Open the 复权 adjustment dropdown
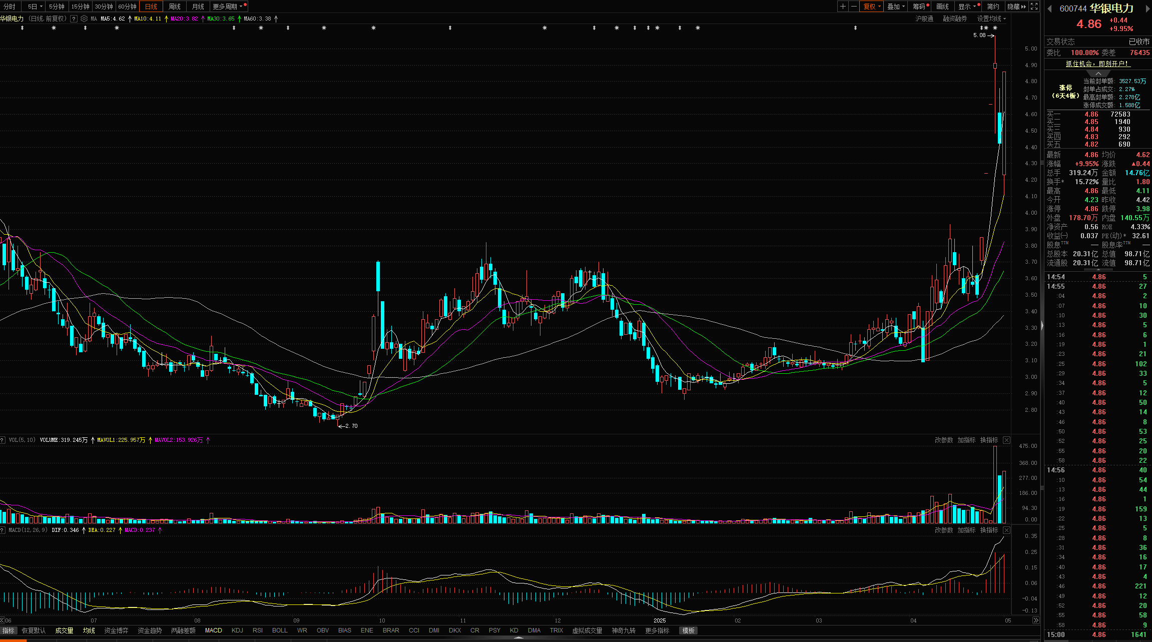This screenshot has height=642, width=1152. click(872, 7)
